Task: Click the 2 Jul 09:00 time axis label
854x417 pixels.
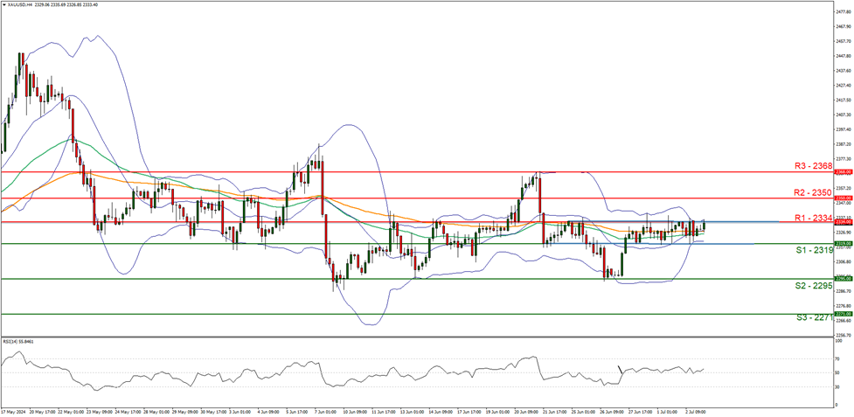Action: pos(694,410)
